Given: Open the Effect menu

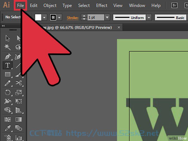Looking at the screenshot, I should [x=102, y=5].
